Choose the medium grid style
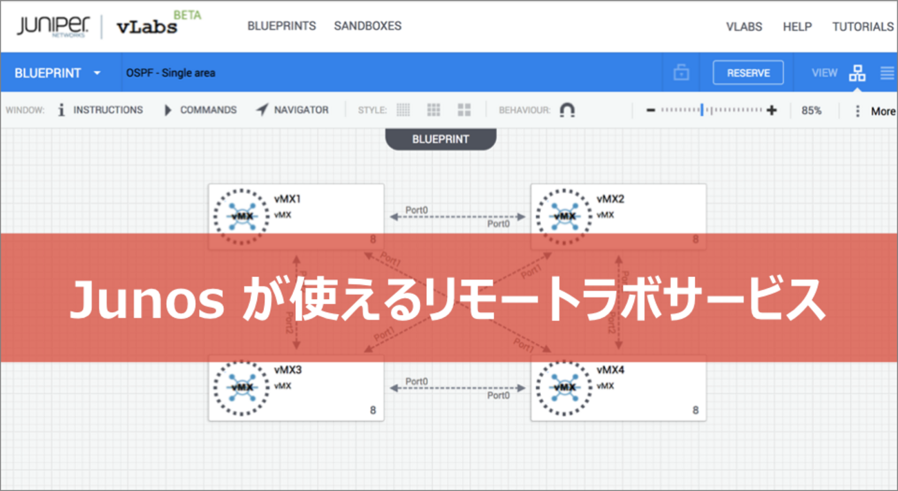Screen dimensions: 898x491 coord(434,110)
